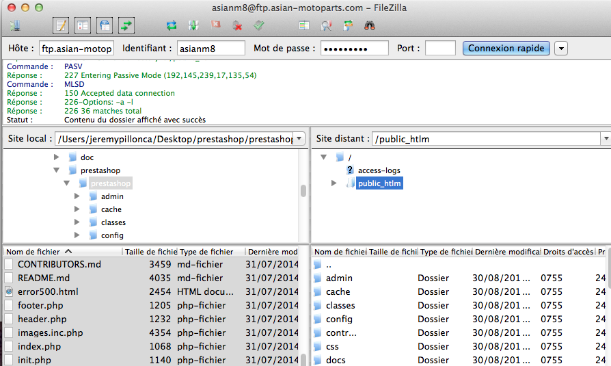Collapse the remote root folder
Image resolution: width=611 pixels, height=366 pixels.
(323, 157)
